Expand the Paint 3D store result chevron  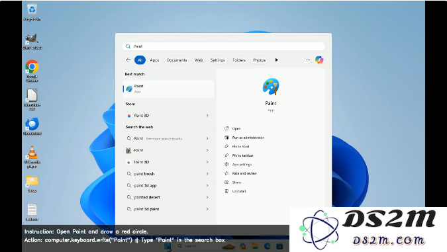tap(207, 116)
